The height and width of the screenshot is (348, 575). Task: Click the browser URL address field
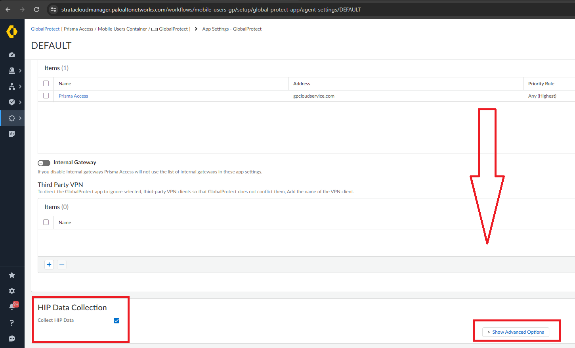point(211,10)
